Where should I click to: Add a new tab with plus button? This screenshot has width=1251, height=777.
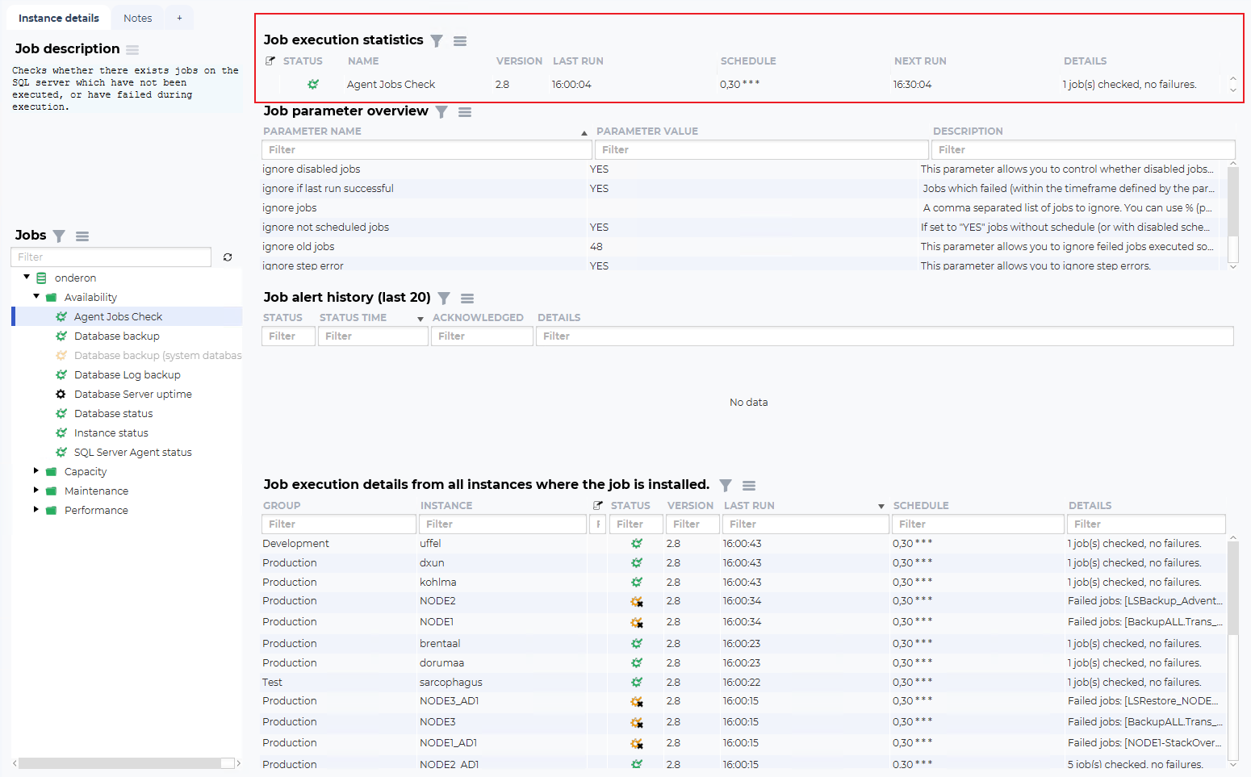tap(179, 18)
